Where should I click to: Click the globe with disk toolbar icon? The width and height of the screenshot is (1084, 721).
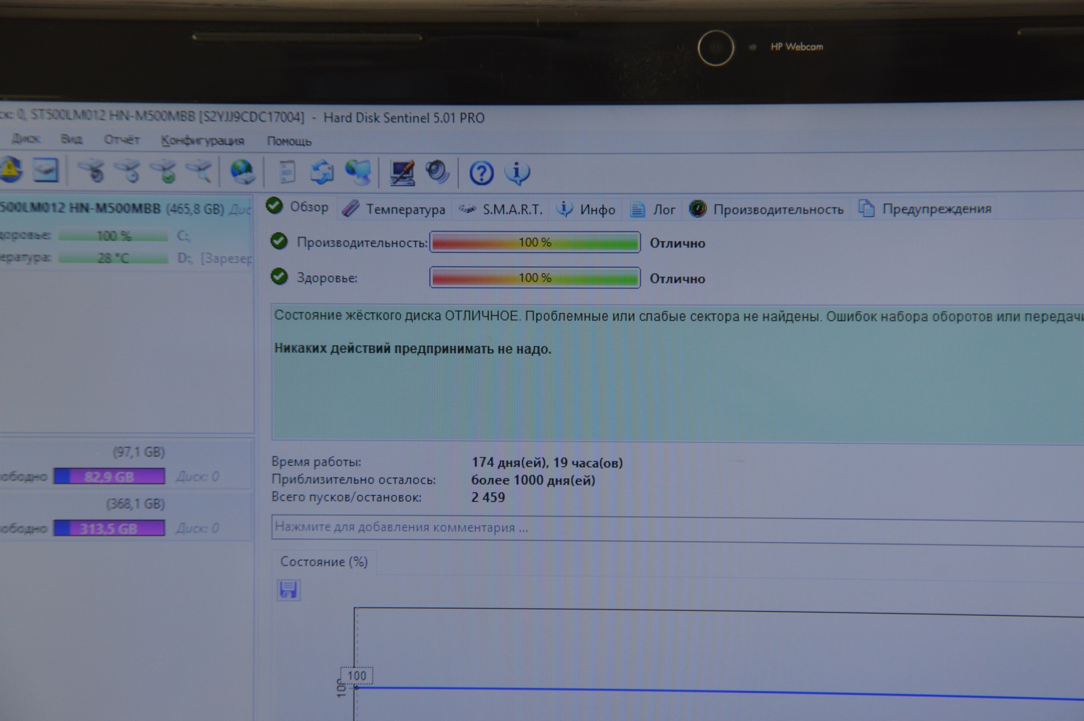pos(242,172)
